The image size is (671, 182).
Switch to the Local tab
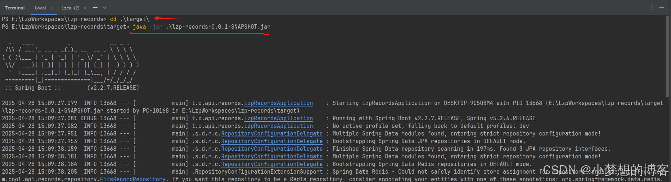40,8
